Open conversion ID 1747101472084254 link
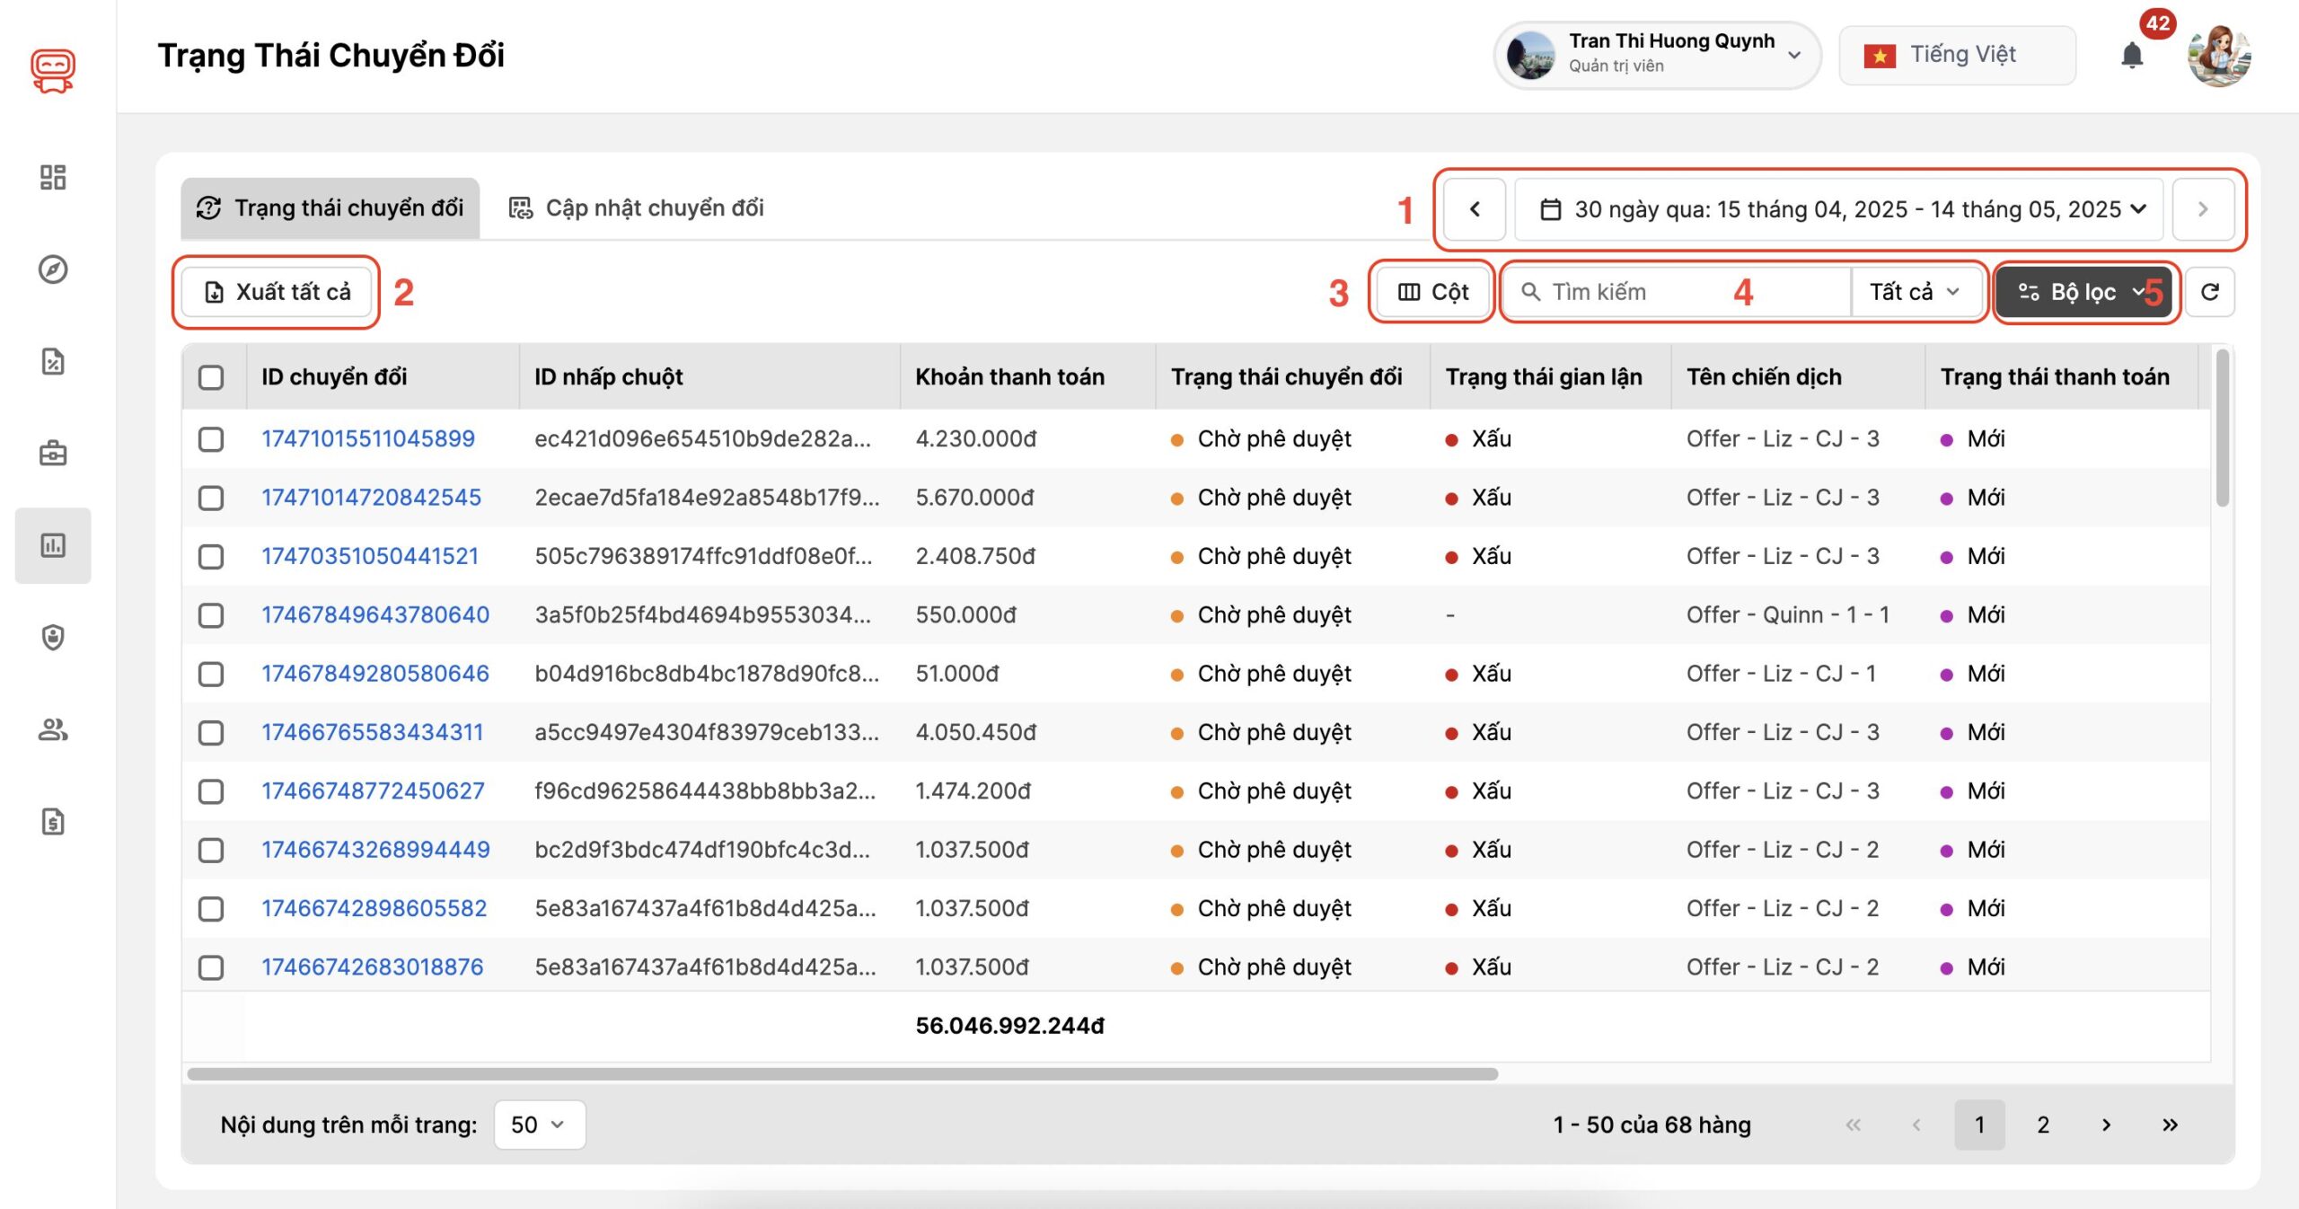 (371, 498)
